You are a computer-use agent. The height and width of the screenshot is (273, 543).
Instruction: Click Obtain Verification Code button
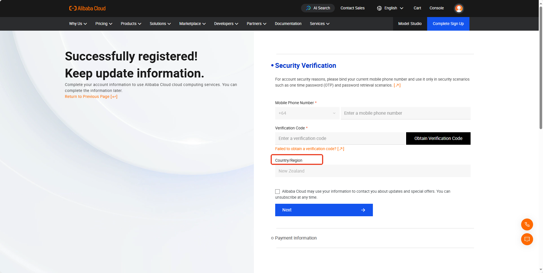(438, 138)
